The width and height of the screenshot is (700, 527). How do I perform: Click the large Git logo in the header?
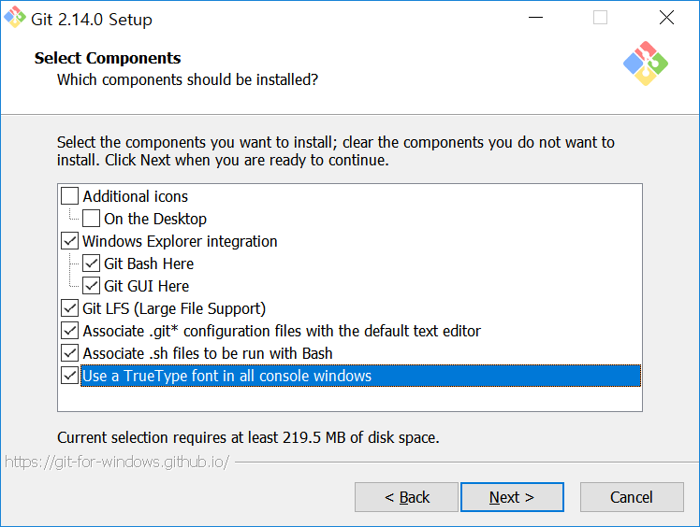point(646,64)
